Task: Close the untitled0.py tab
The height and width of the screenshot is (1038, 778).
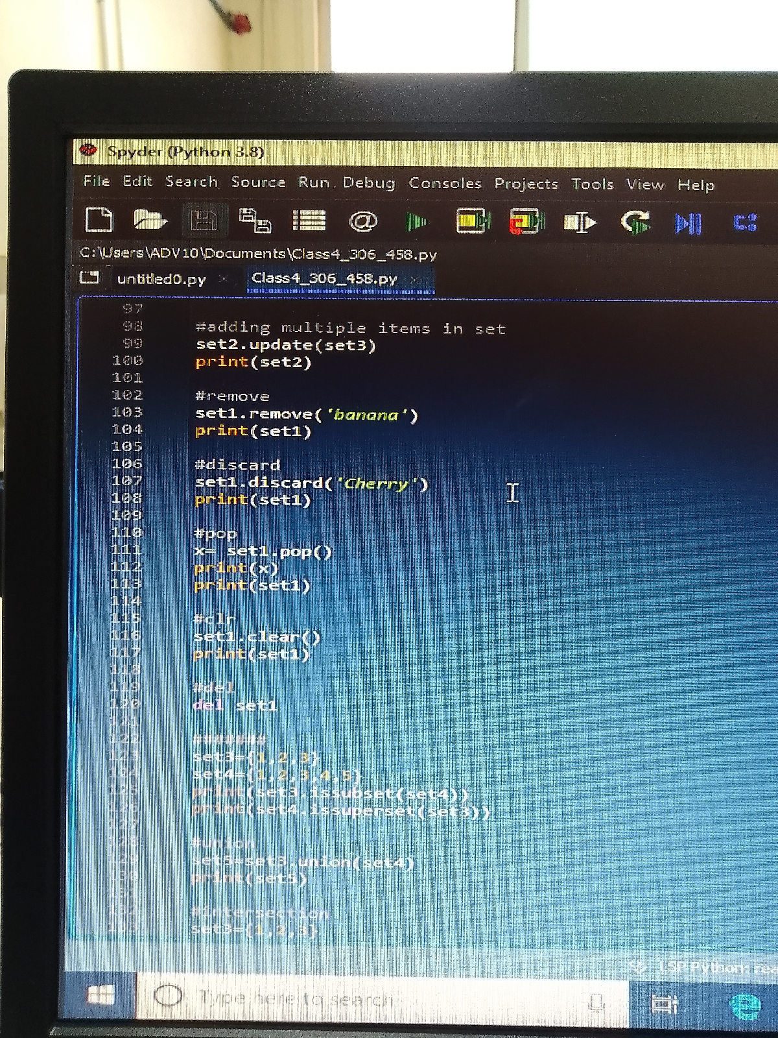Action: coord(223,279)
